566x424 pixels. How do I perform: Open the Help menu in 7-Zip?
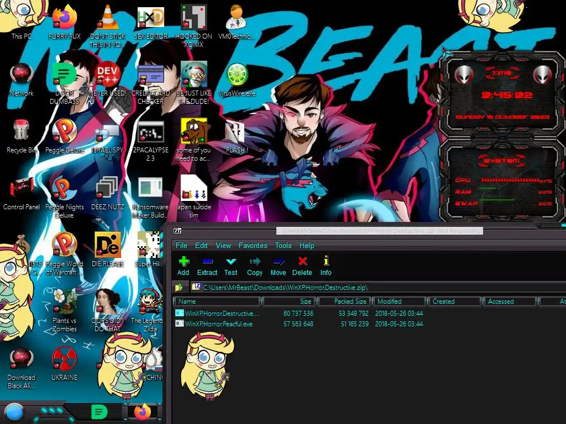pyautogui.click(x=306, y=246)
